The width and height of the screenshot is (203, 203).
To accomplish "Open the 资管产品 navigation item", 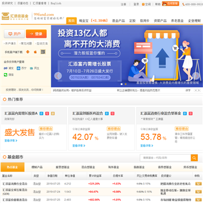I will tap(160, 21).
